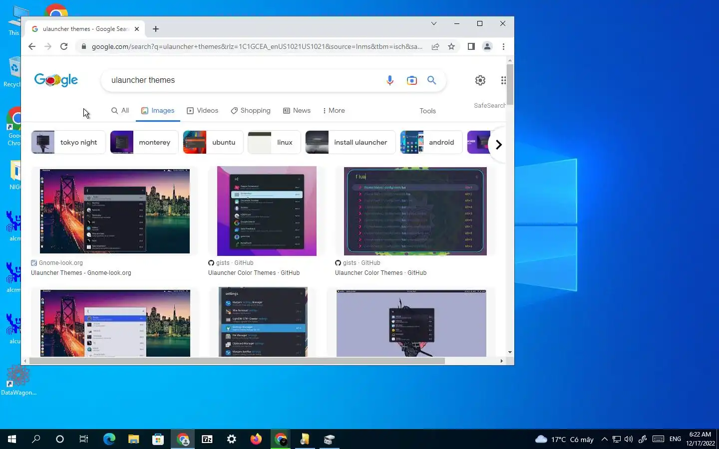Open Settings gear on taskbar

pos(232,439)
